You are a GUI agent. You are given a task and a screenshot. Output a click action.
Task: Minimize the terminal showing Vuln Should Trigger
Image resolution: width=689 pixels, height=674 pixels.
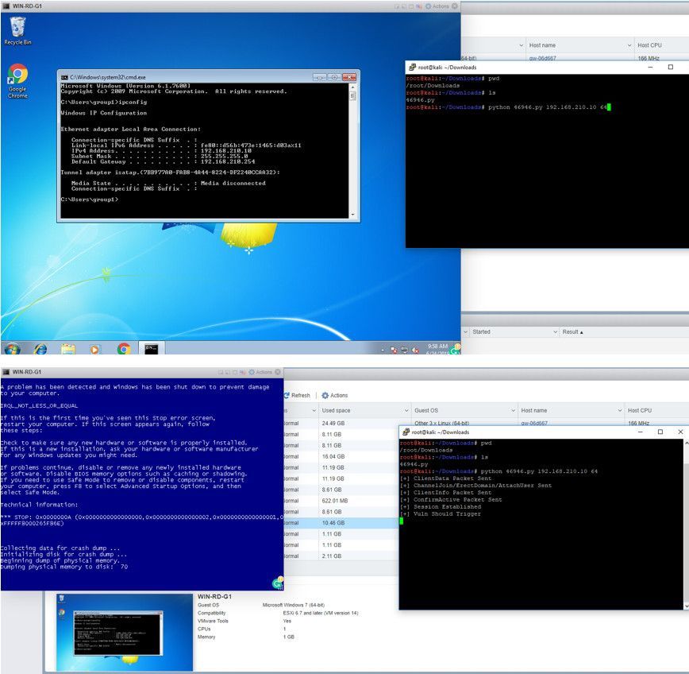tap(641, 432)
